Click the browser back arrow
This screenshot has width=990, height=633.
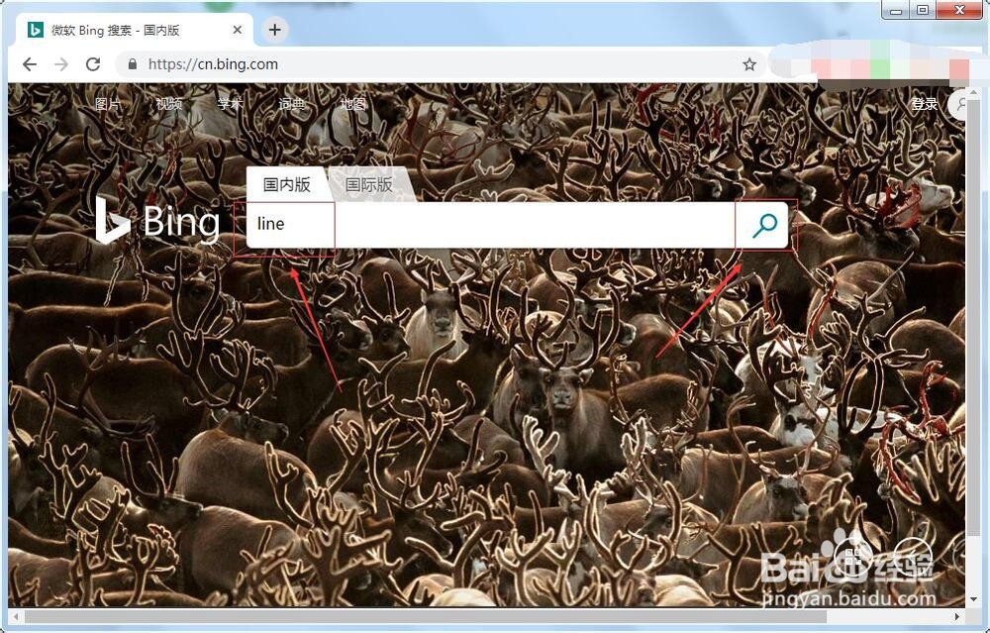click(x=30, y=63)
